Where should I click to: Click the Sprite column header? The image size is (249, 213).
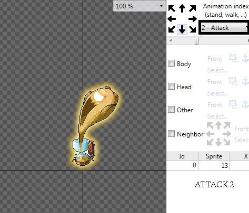point(214,156)
